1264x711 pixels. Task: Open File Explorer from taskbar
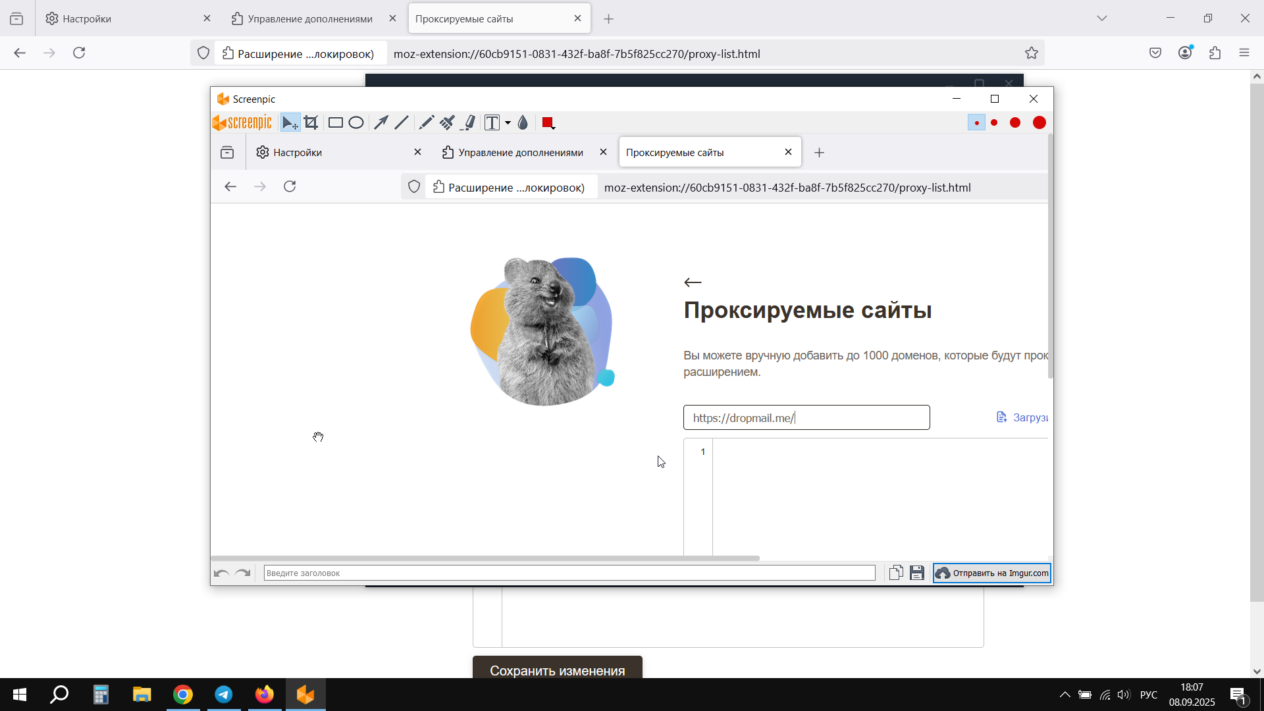tap(142, 695)
